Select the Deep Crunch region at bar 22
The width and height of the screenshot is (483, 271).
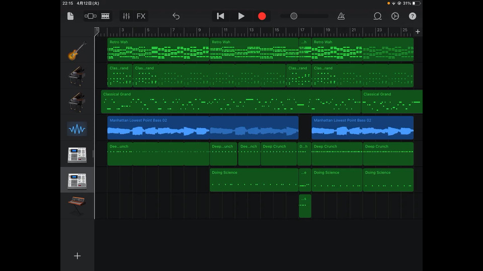[x=388, y=154]
